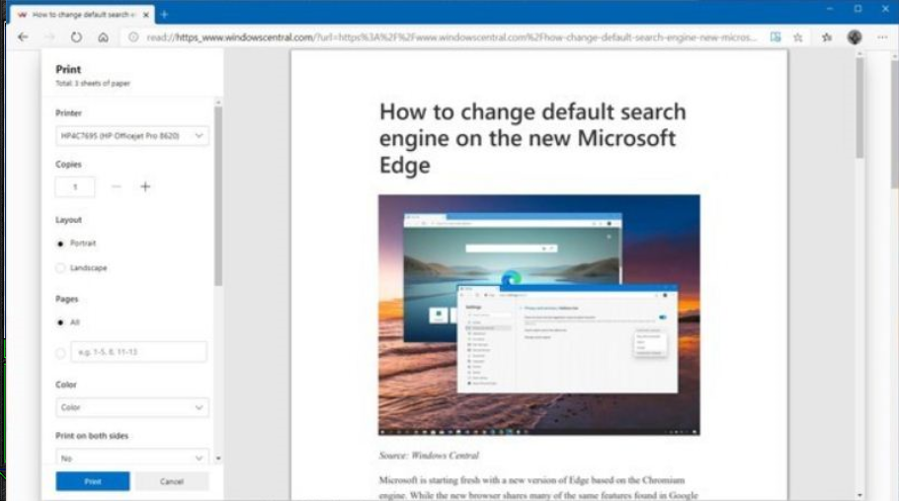The height and width of the screenshot is (501, 899).
Task: Open the Printer dropdown
Action: pos(131,136)
